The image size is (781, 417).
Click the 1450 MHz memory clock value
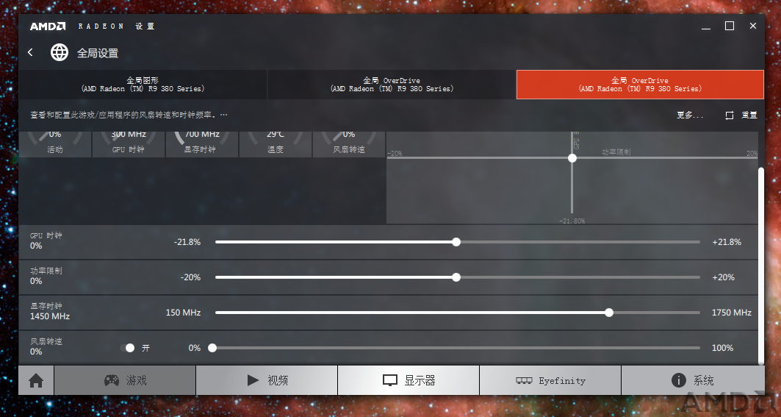pos(50,316)
